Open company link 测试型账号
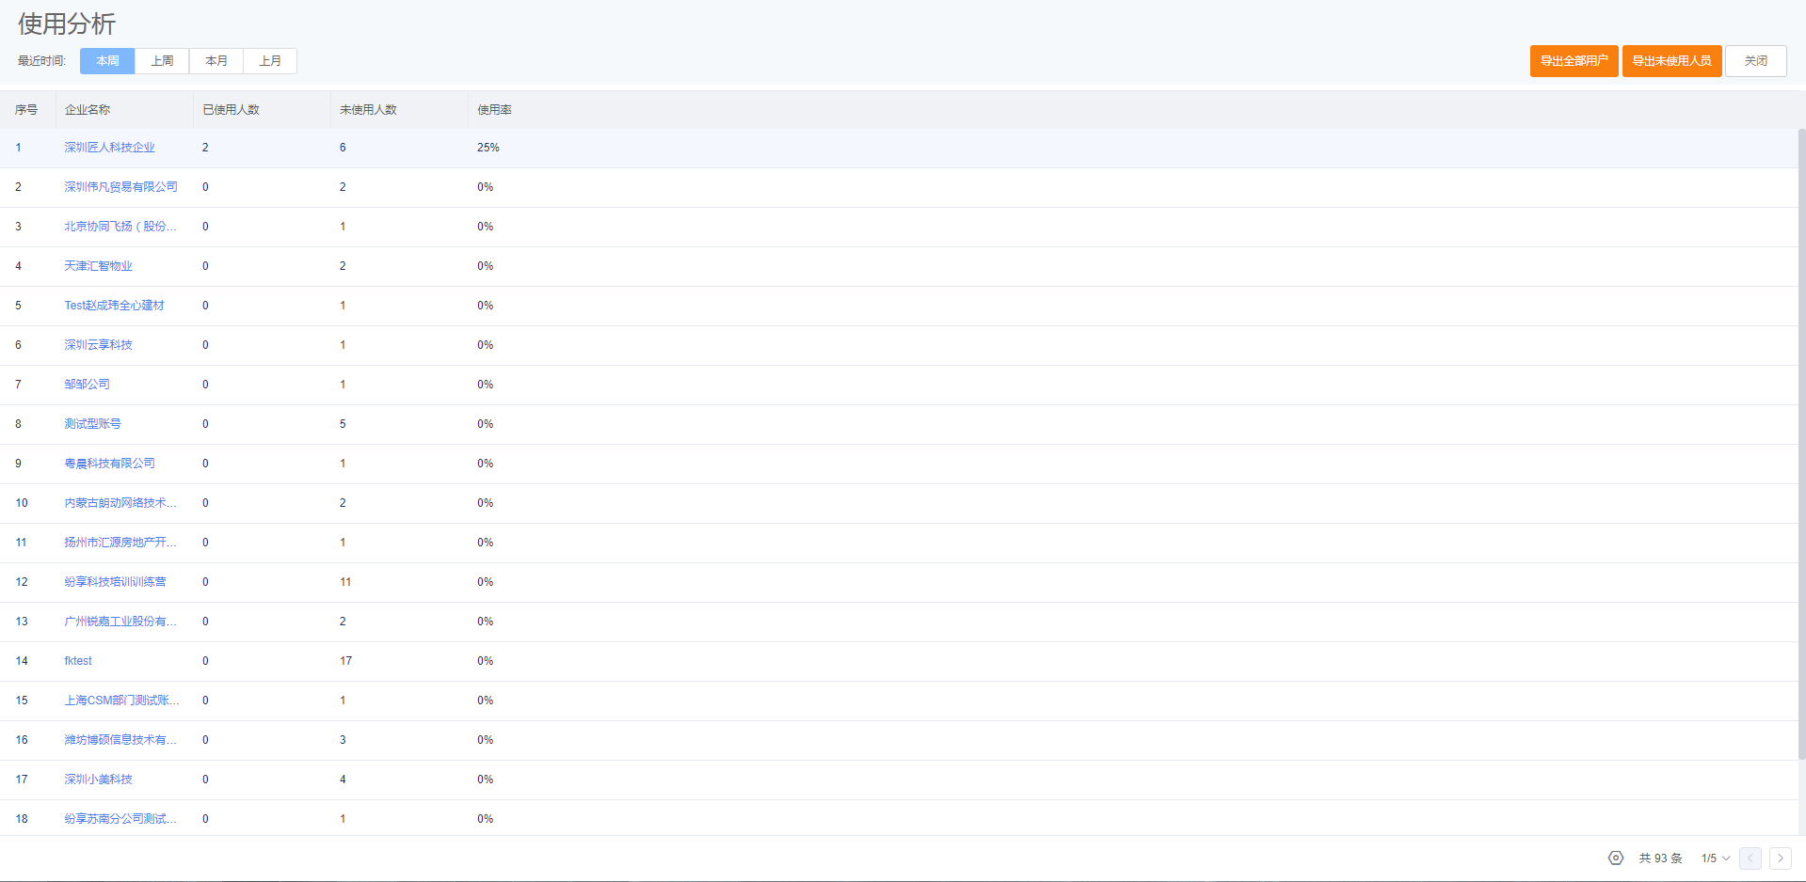This screenshot has height=882, width=1806. 92,424
